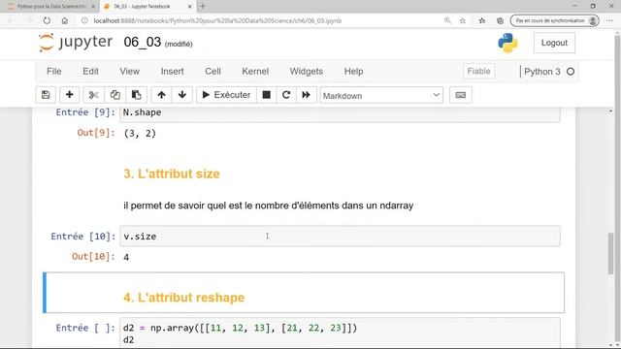621x349 pixels.
Task: Click into the v.size code cell
Action: [x=340, y=237]
